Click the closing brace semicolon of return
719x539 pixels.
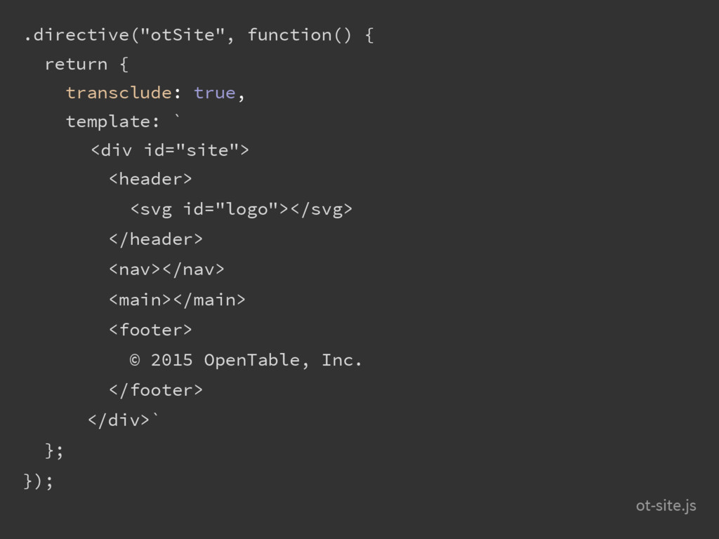coord(54,451)
